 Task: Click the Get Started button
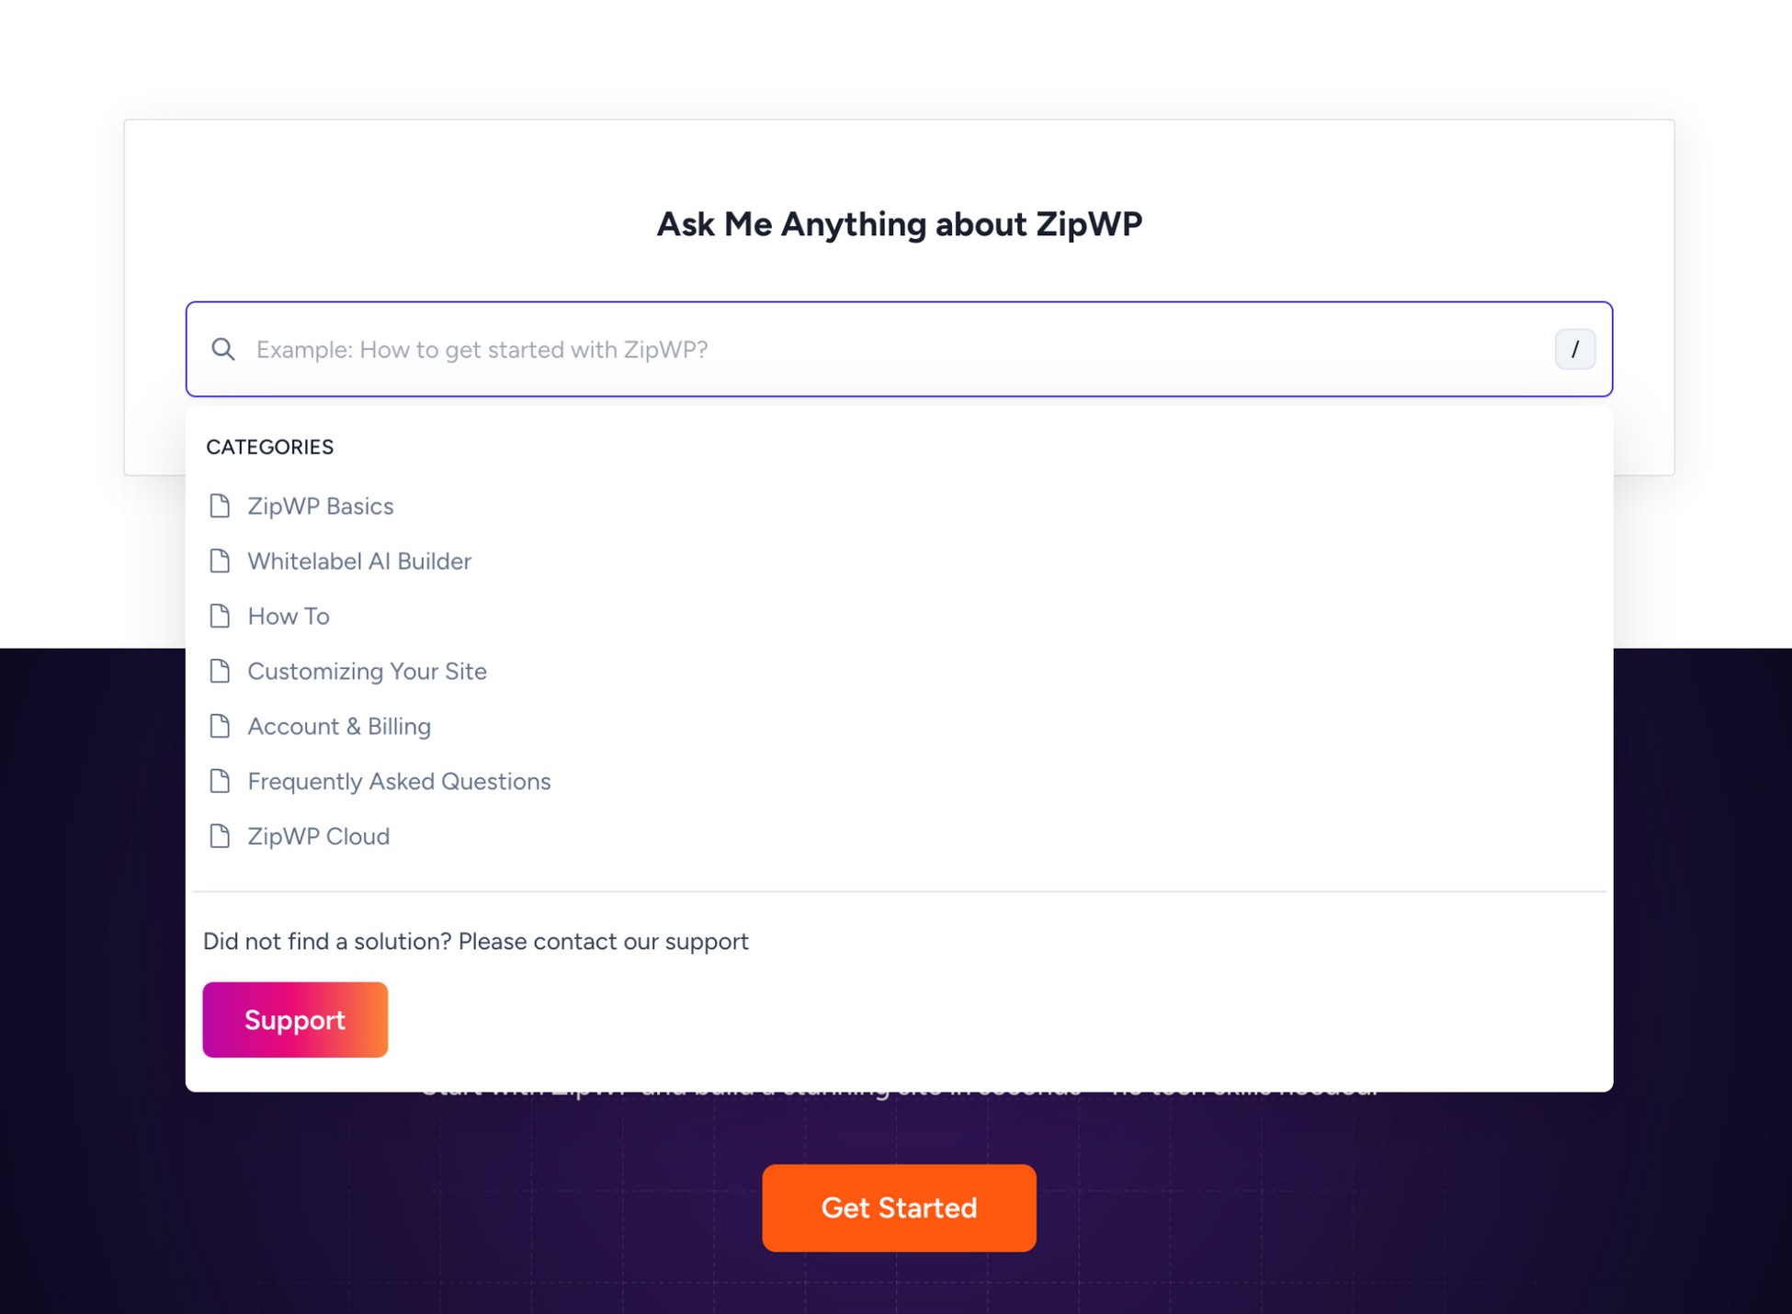pyautogui.click(x=899, y=1207)
